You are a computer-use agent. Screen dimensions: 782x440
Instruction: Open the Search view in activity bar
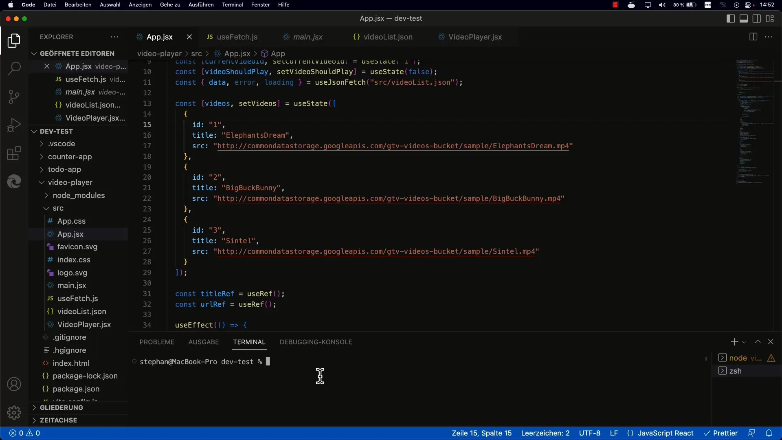[x=14, y=68]
